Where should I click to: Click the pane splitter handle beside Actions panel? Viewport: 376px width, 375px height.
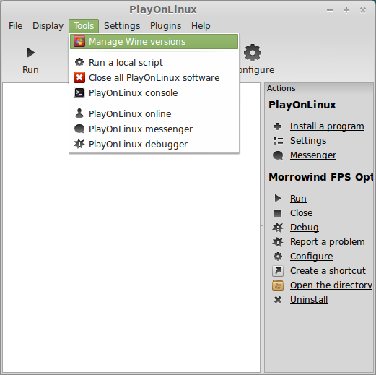[262, 228]
